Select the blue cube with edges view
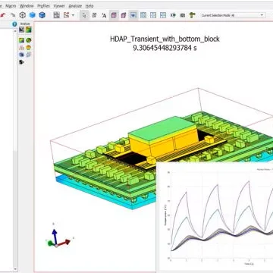The width and height of the screenshot is (273, 273). [x=42, y=15]
